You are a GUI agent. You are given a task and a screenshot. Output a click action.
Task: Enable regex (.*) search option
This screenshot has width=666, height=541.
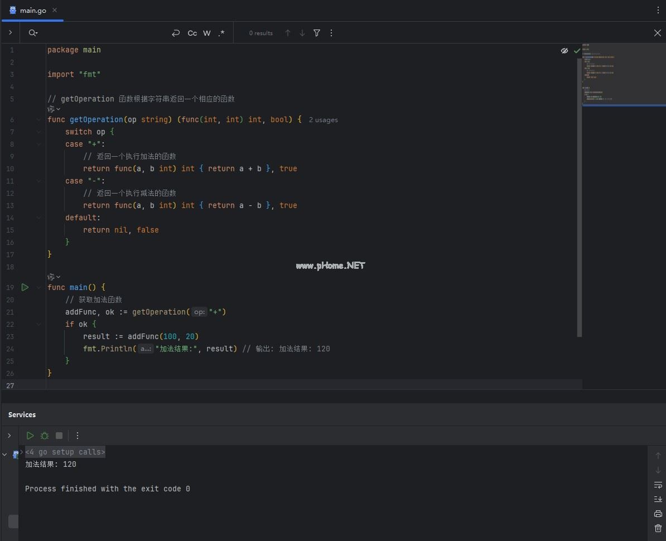[x=221, y=33]
